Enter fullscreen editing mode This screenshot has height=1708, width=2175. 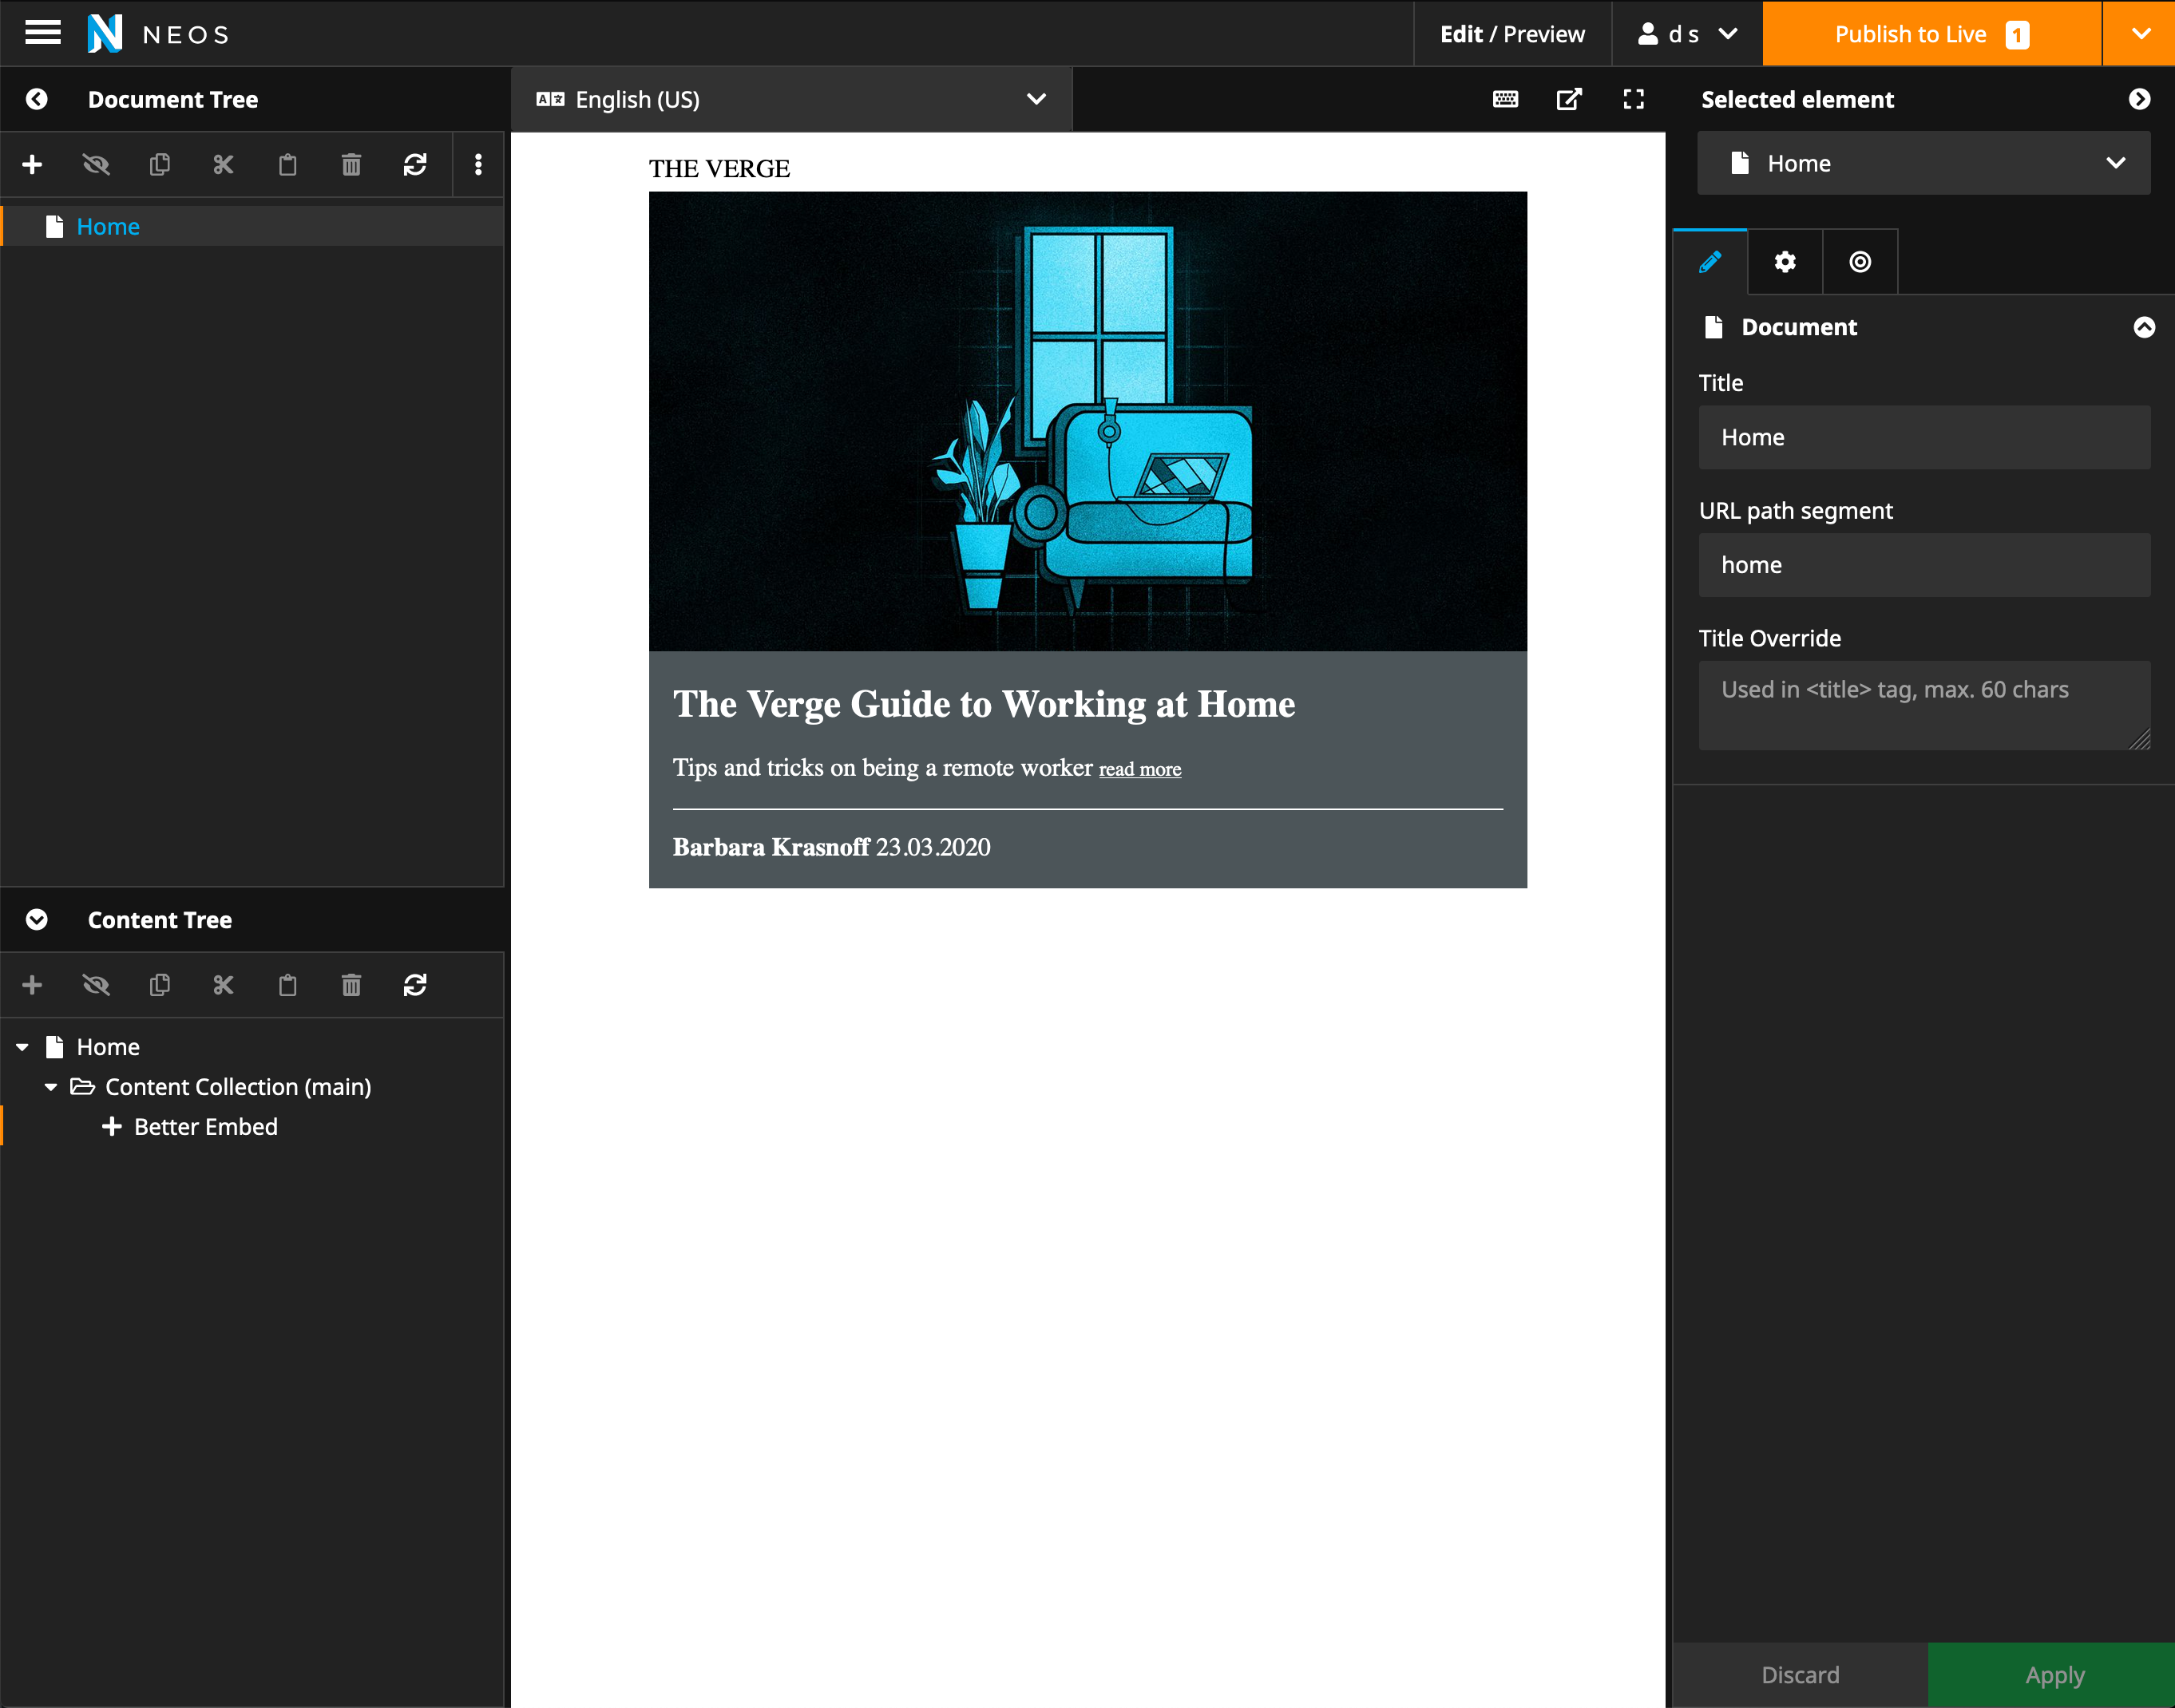(1633, 99)
